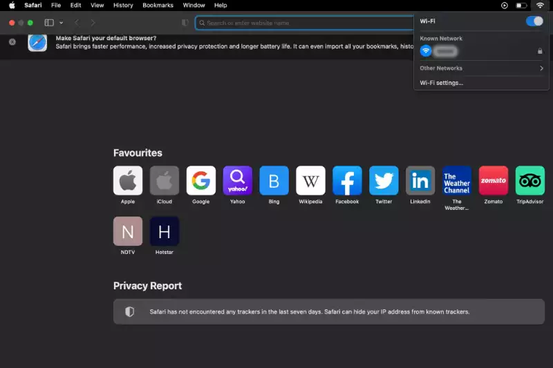The height and width of the screenshot is (368, 553).
Task: Open the LinkedIn favourite tile
Action: click(420, 180)
